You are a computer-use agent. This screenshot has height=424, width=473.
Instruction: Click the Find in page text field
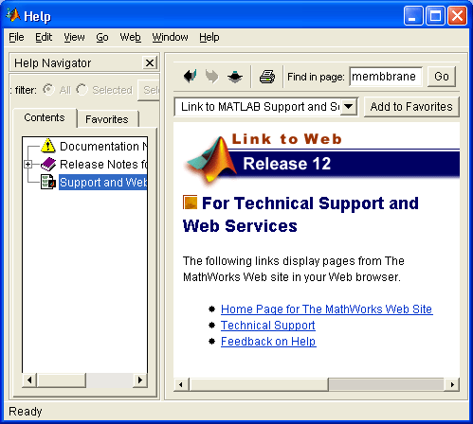click(386, 77)
